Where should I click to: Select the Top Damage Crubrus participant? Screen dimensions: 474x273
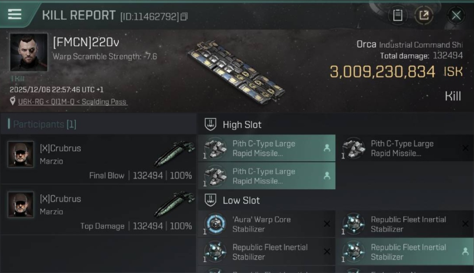pyautogui.click(x=98, y=210)
